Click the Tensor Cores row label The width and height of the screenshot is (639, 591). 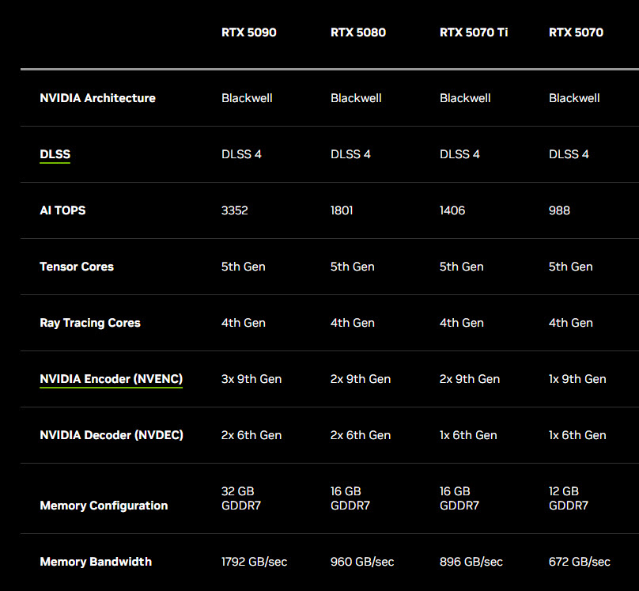76,267
